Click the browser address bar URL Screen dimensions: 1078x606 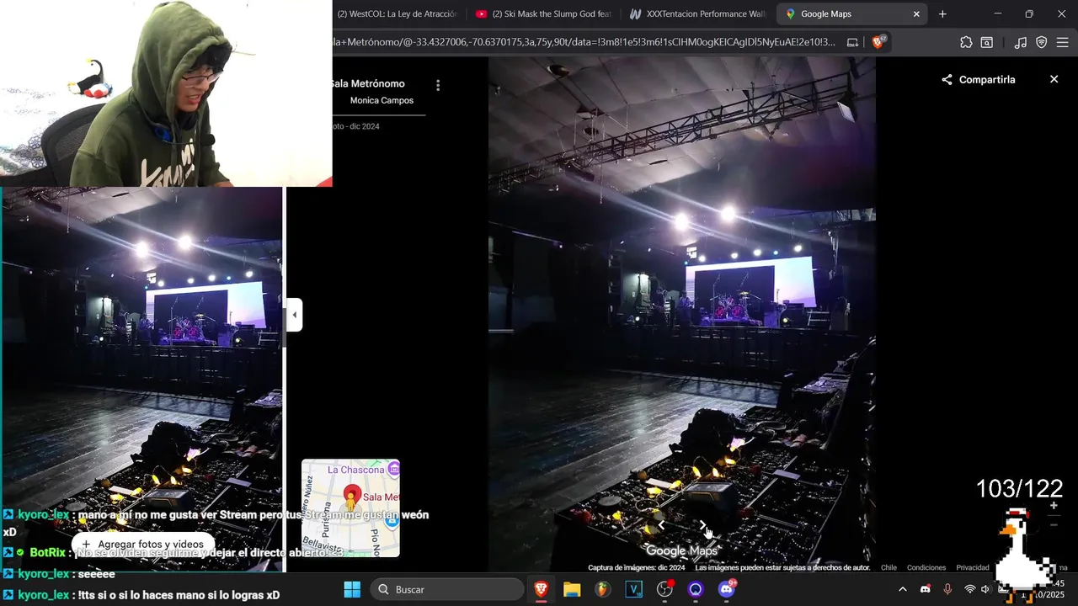pyautogui.click(x=584, y=42)
